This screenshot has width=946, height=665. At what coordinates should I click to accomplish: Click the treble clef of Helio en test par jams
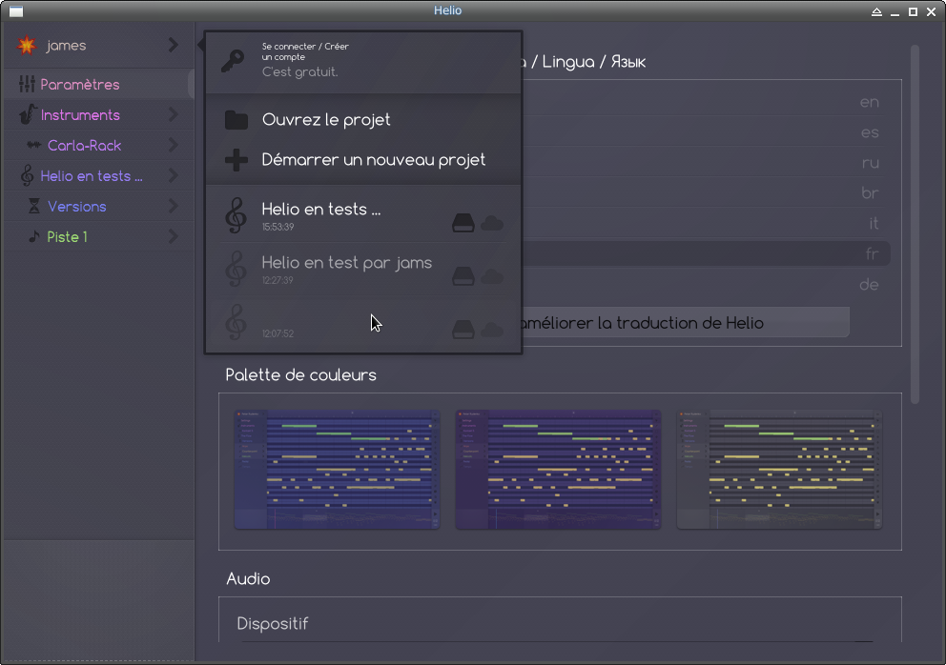pyautogui.click(x=236, y=269)
